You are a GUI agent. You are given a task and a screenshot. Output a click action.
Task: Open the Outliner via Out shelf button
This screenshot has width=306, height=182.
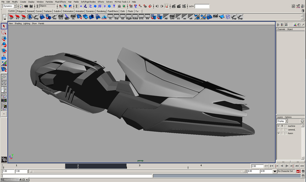click(117, 17)
